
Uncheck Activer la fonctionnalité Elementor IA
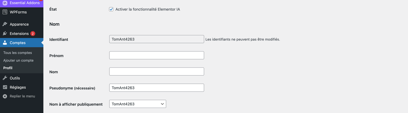[111, 9]
